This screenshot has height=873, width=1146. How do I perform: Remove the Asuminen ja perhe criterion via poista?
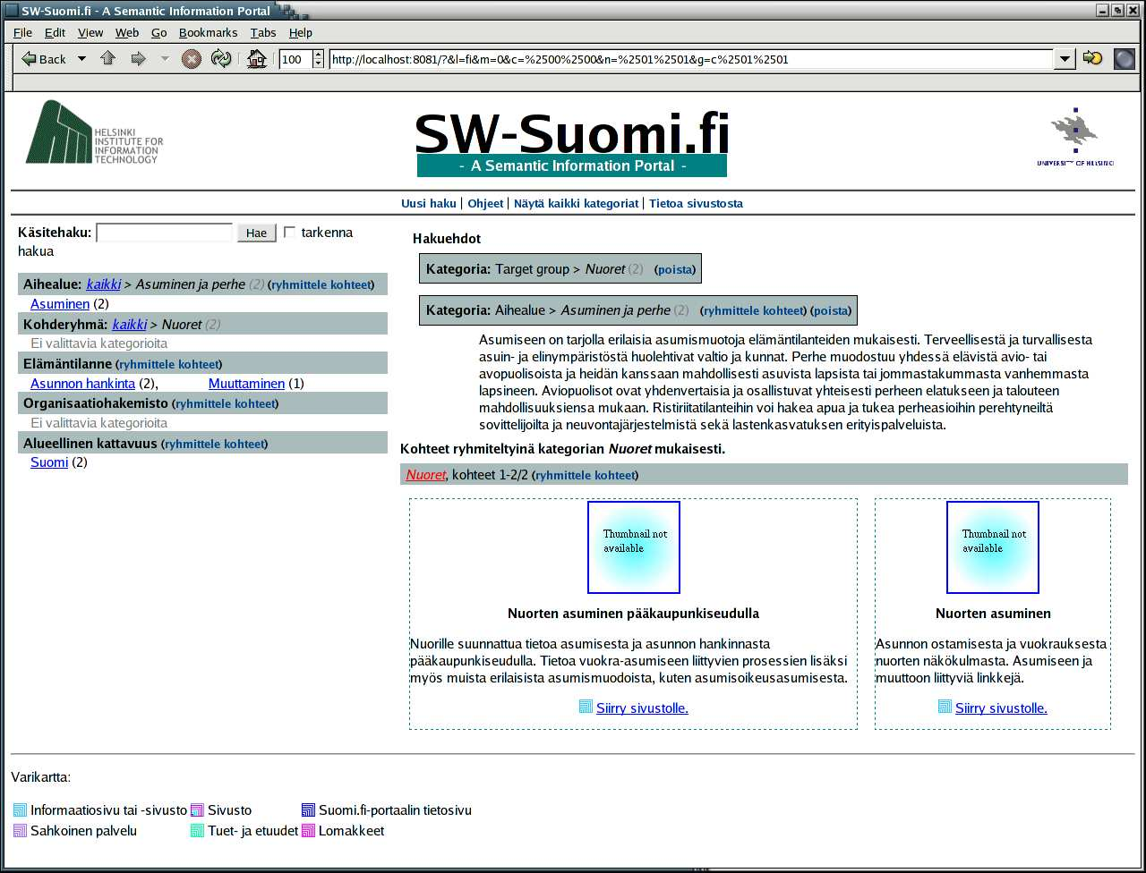pyautogui.click(x=831, y=310)
